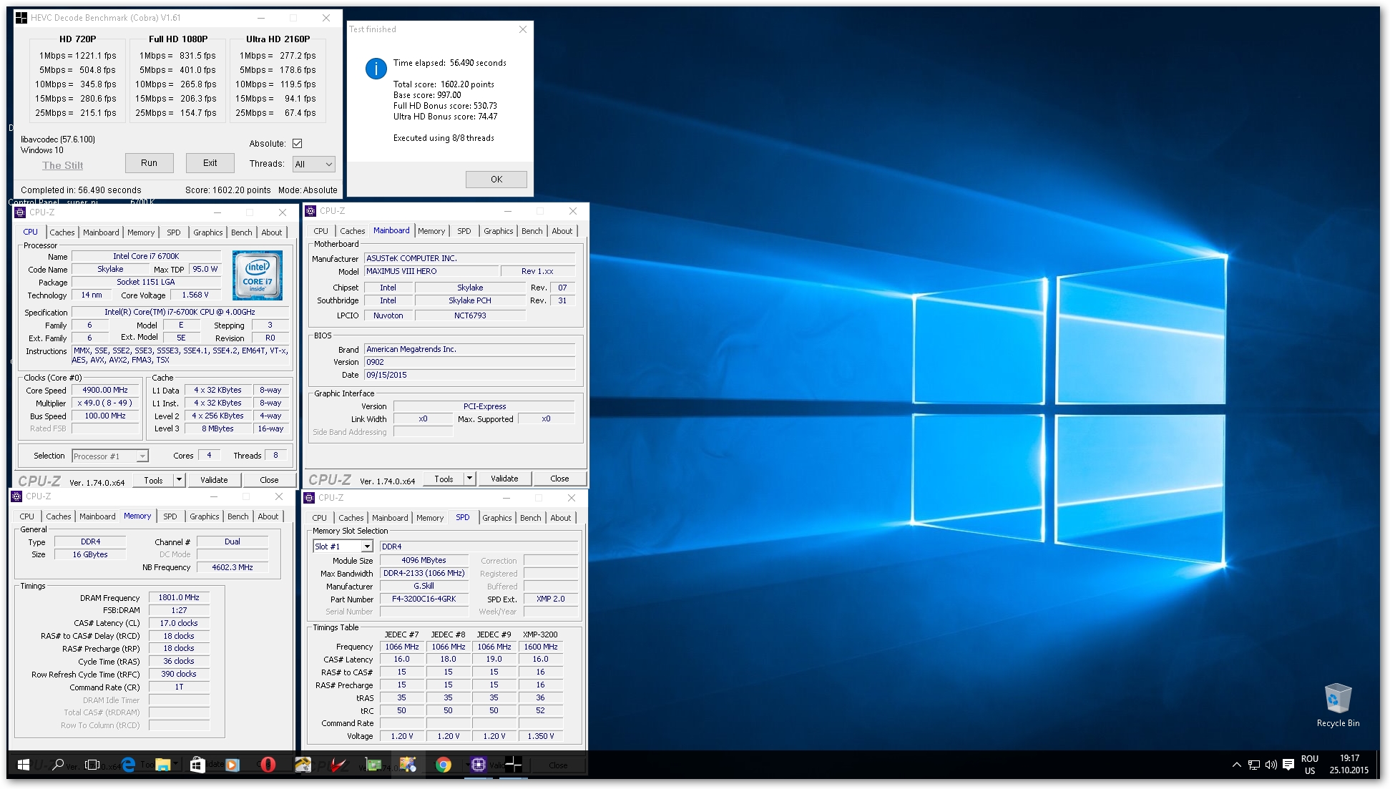Click Validate in CPU-Z processor window
Screen dimensions: 1390x789
click(x=214, y=480)
